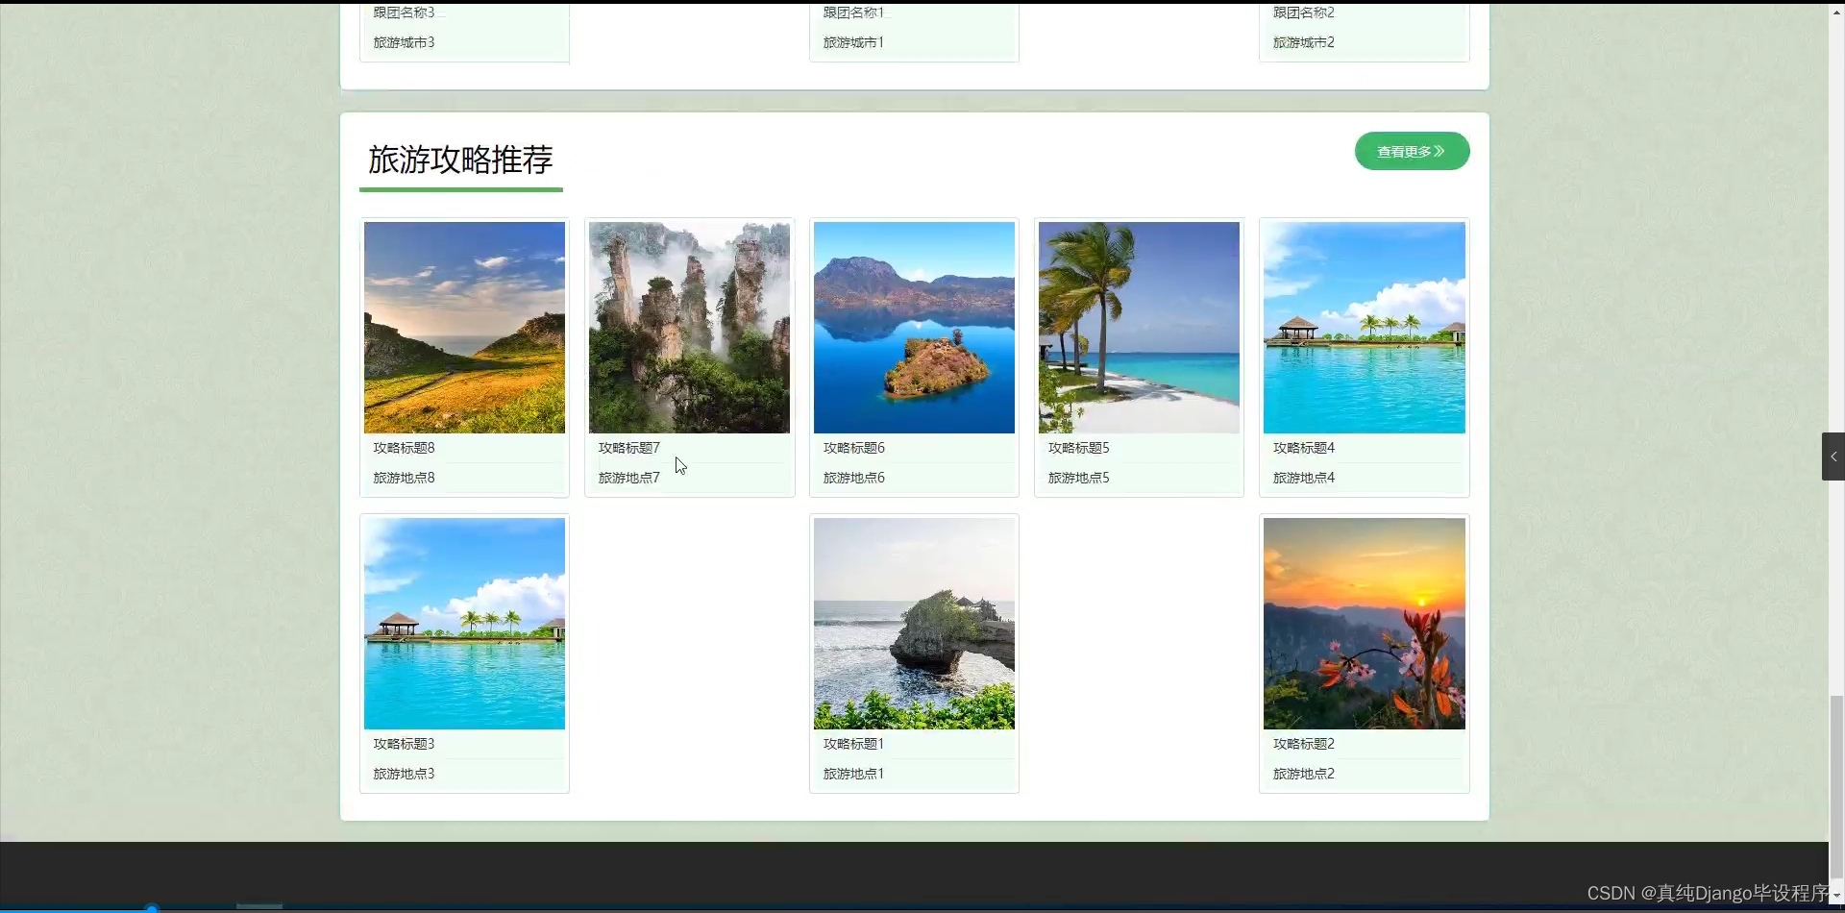Open the 攻略标题7 mountain pillars image

tap(689, 328)
